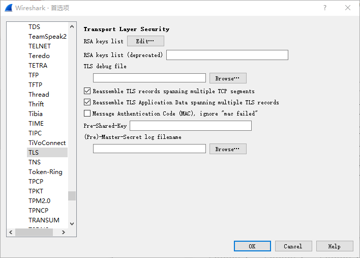Uncheck Reassemble TLS Application Data checkbox
This screenshot has height=258, width=360.
click(x=87, y=102)
